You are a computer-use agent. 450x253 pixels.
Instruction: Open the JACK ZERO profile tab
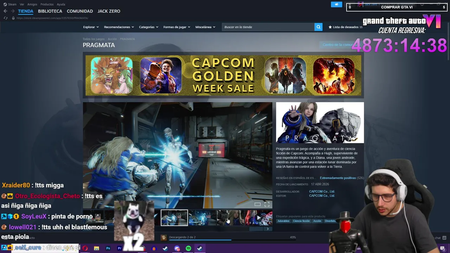109,11
